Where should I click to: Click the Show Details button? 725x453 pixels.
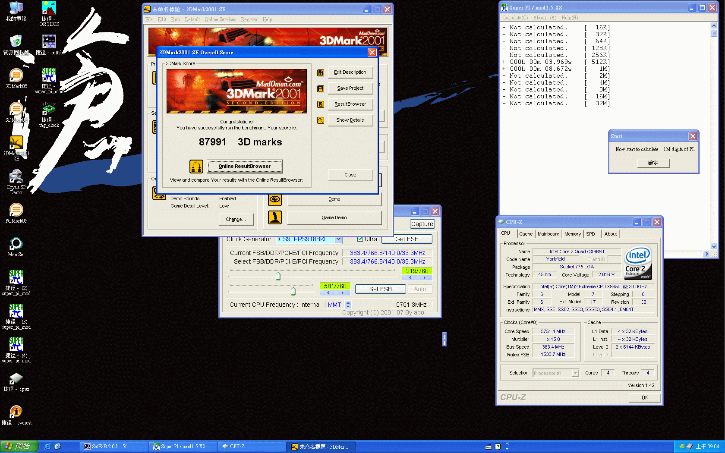pyautogui.click(x=350, y=120)
